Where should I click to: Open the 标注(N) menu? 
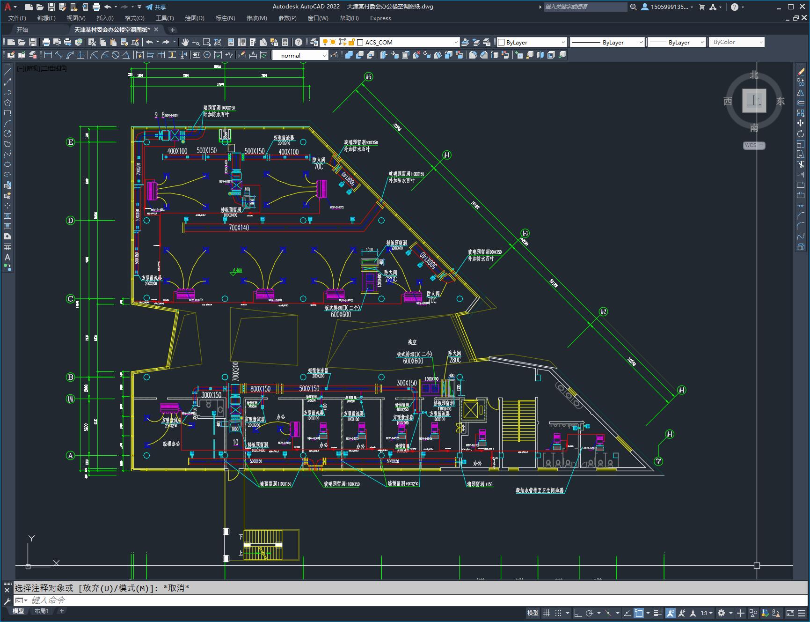click(x=225, y=18)
